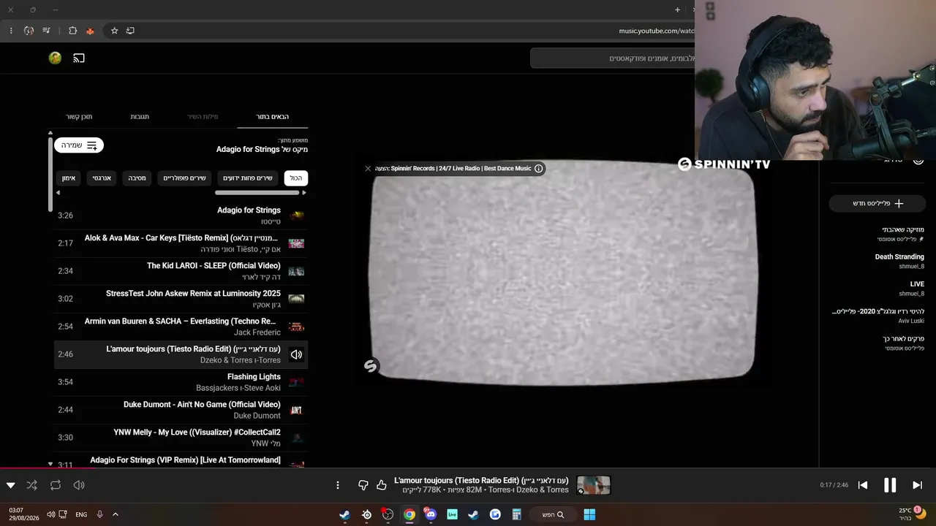Image resolution: width=936 pixels, height=526 pixels.
Task: Dislike the current song
Action: 363,485
